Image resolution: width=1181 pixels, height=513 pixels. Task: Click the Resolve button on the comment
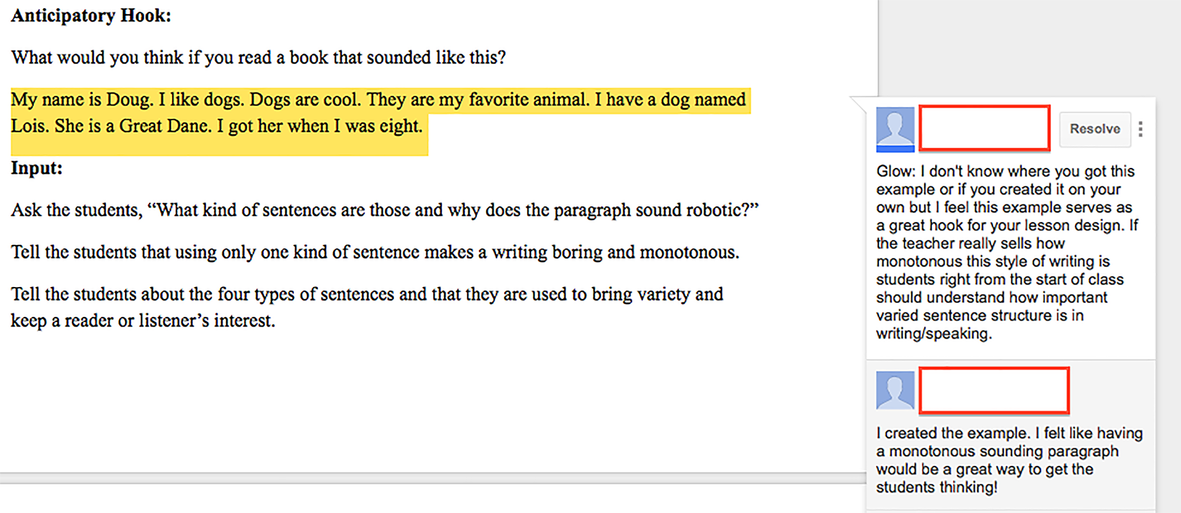(x=1094, y=129)
